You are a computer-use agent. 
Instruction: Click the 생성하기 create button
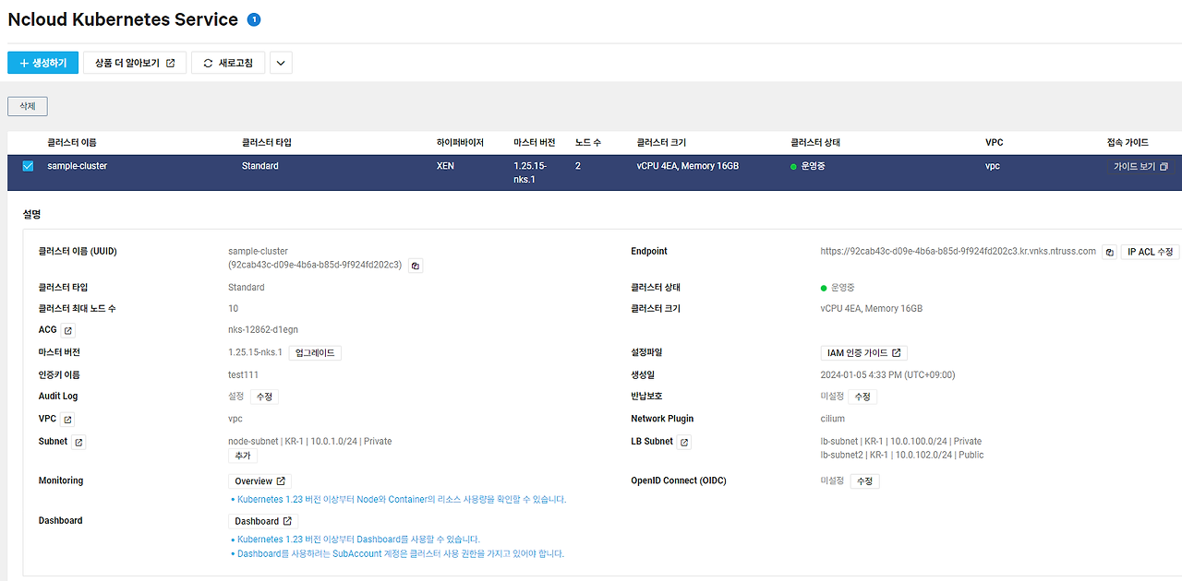pyautogui.click(x=42, y=63)
